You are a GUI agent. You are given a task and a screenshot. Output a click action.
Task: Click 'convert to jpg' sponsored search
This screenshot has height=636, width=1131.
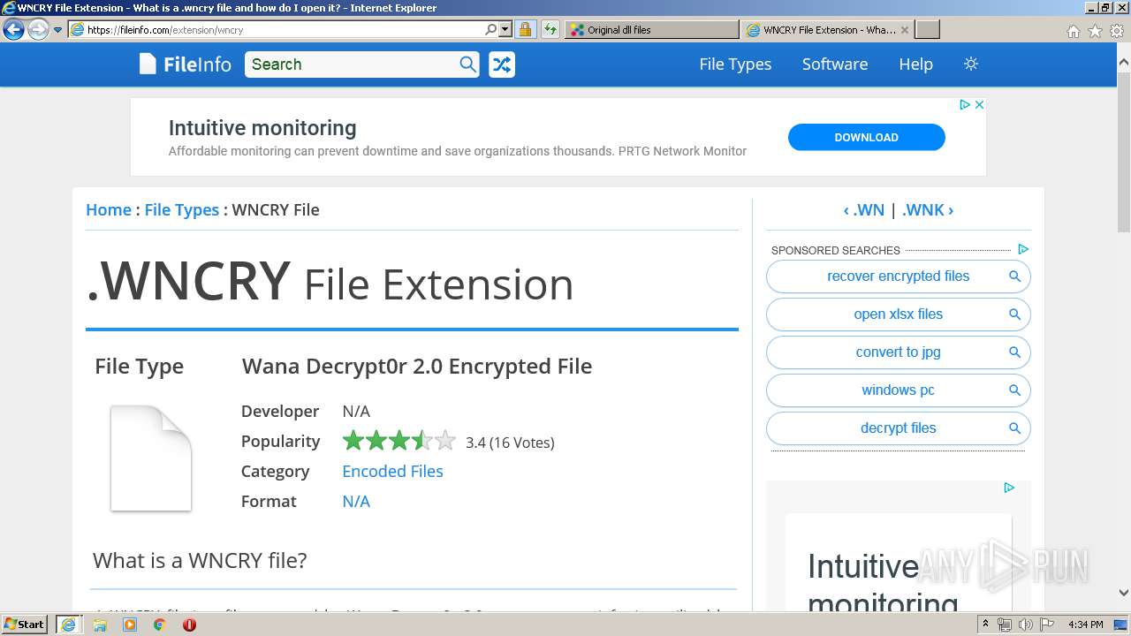[x=898, y=352]
